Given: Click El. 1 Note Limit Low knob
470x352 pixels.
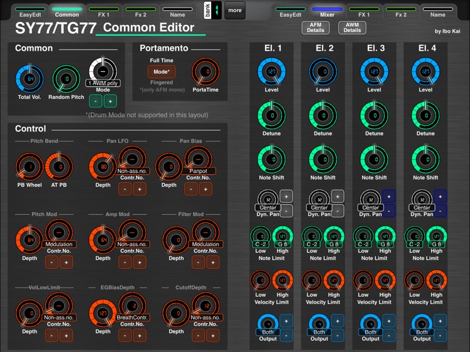Looking at the screenshot, I should pyautogui.click(x=261, y=237).
